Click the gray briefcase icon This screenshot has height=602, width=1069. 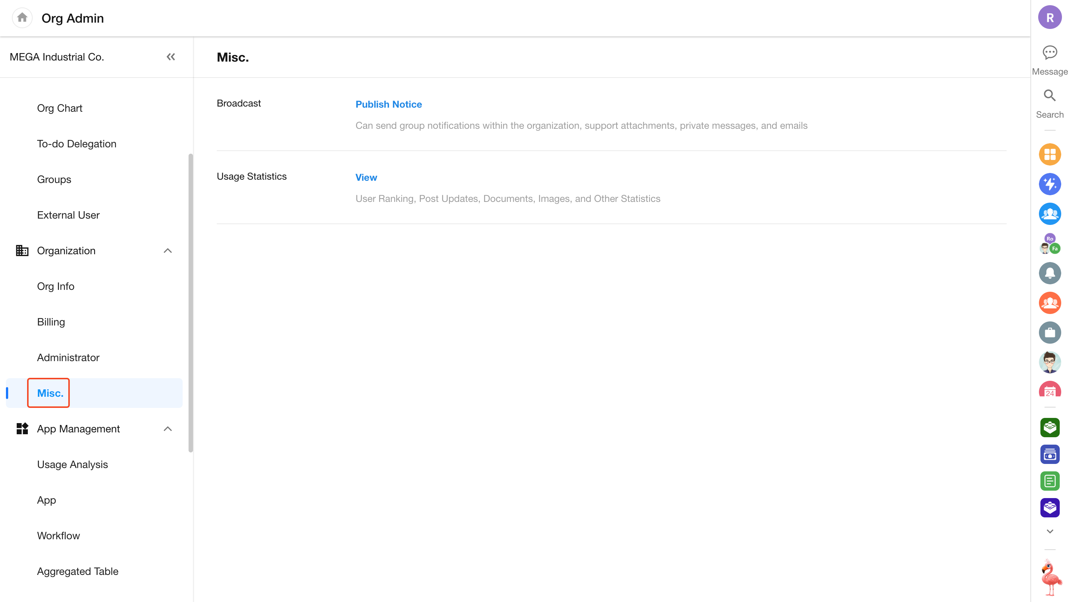pyautogui.click(x=1049, y=332)
